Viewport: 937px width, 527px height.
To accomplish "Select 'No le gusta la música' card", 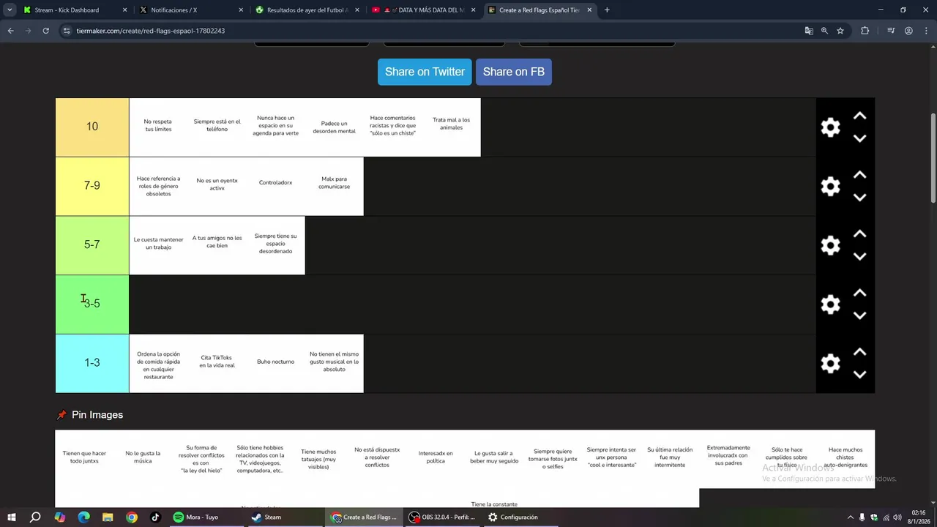I will point(143,459).
